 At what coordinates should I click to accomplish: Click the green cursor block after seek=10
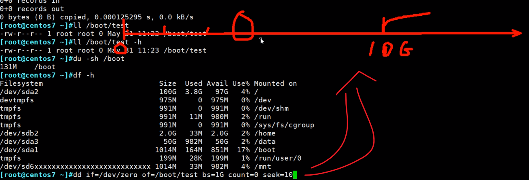coord(295,175)
